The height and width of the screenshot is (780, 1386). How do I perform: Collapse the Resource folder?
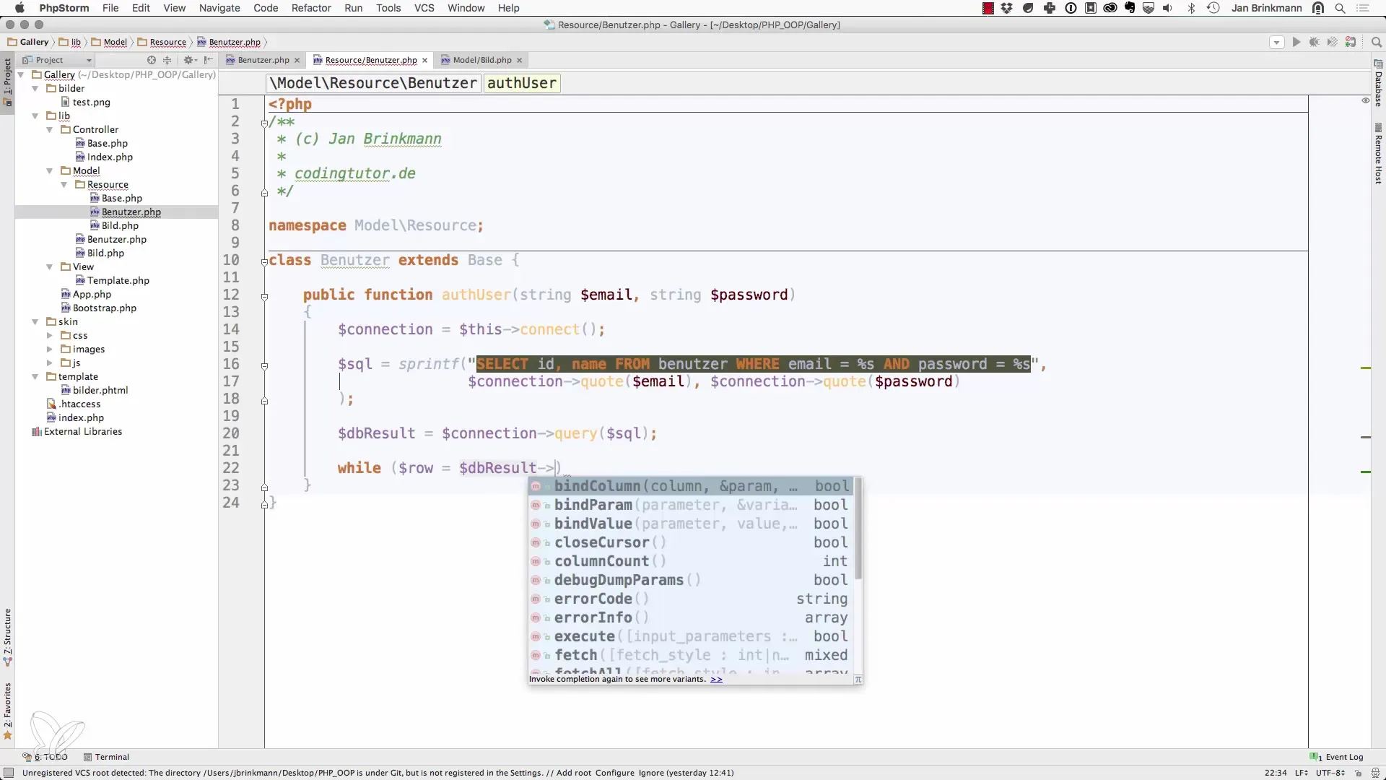(64, 184)
